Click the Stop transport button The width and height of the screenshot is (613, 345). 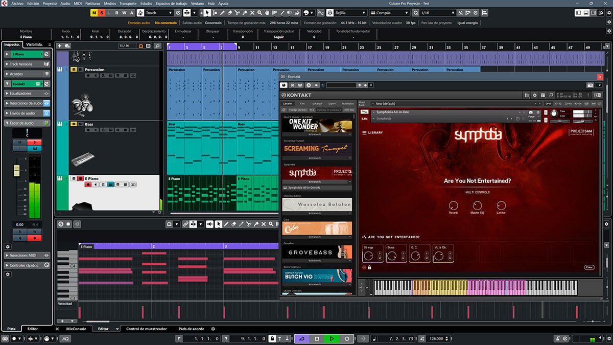click(317, 338)
